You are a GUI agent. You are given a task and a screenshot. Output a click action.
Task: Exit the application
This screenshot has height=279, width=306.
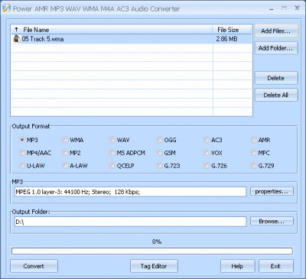click(x=276, y=266)
